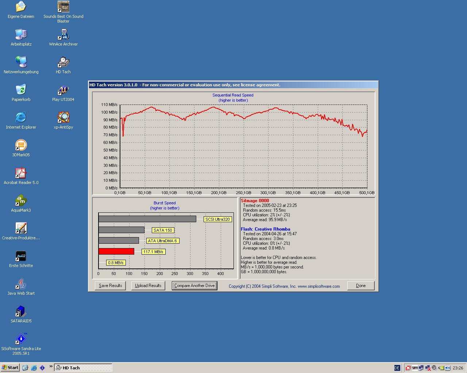The height and width of the screenshot is (373, 467).
Task: Select the Java Web Start icon
Action: (21, 287)
